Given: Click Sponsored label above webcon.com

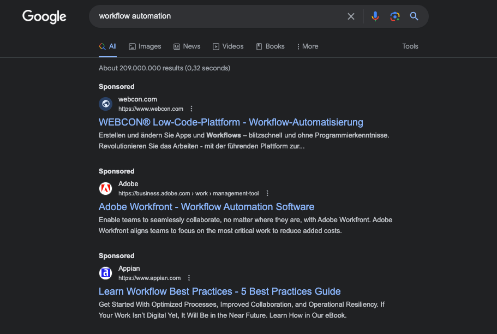Looking at the screenshot, I should point(116,87).
